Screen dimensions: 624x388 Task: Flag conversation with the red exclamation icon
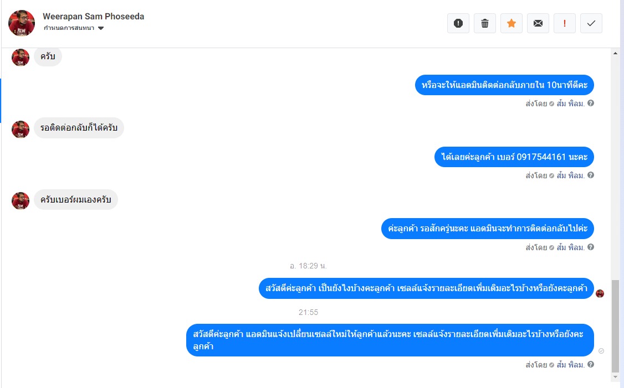[565, 23]
